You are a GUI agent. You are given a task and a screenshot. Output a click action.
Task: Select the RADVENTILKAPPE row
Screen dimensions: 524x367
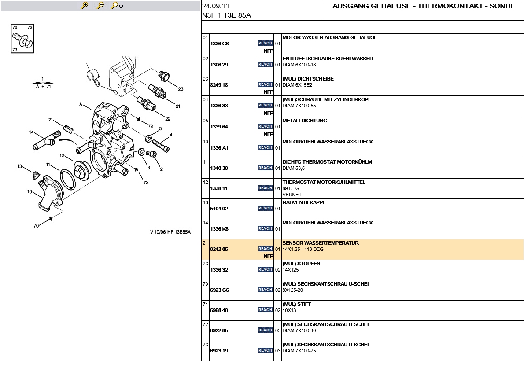click(304, 202)
